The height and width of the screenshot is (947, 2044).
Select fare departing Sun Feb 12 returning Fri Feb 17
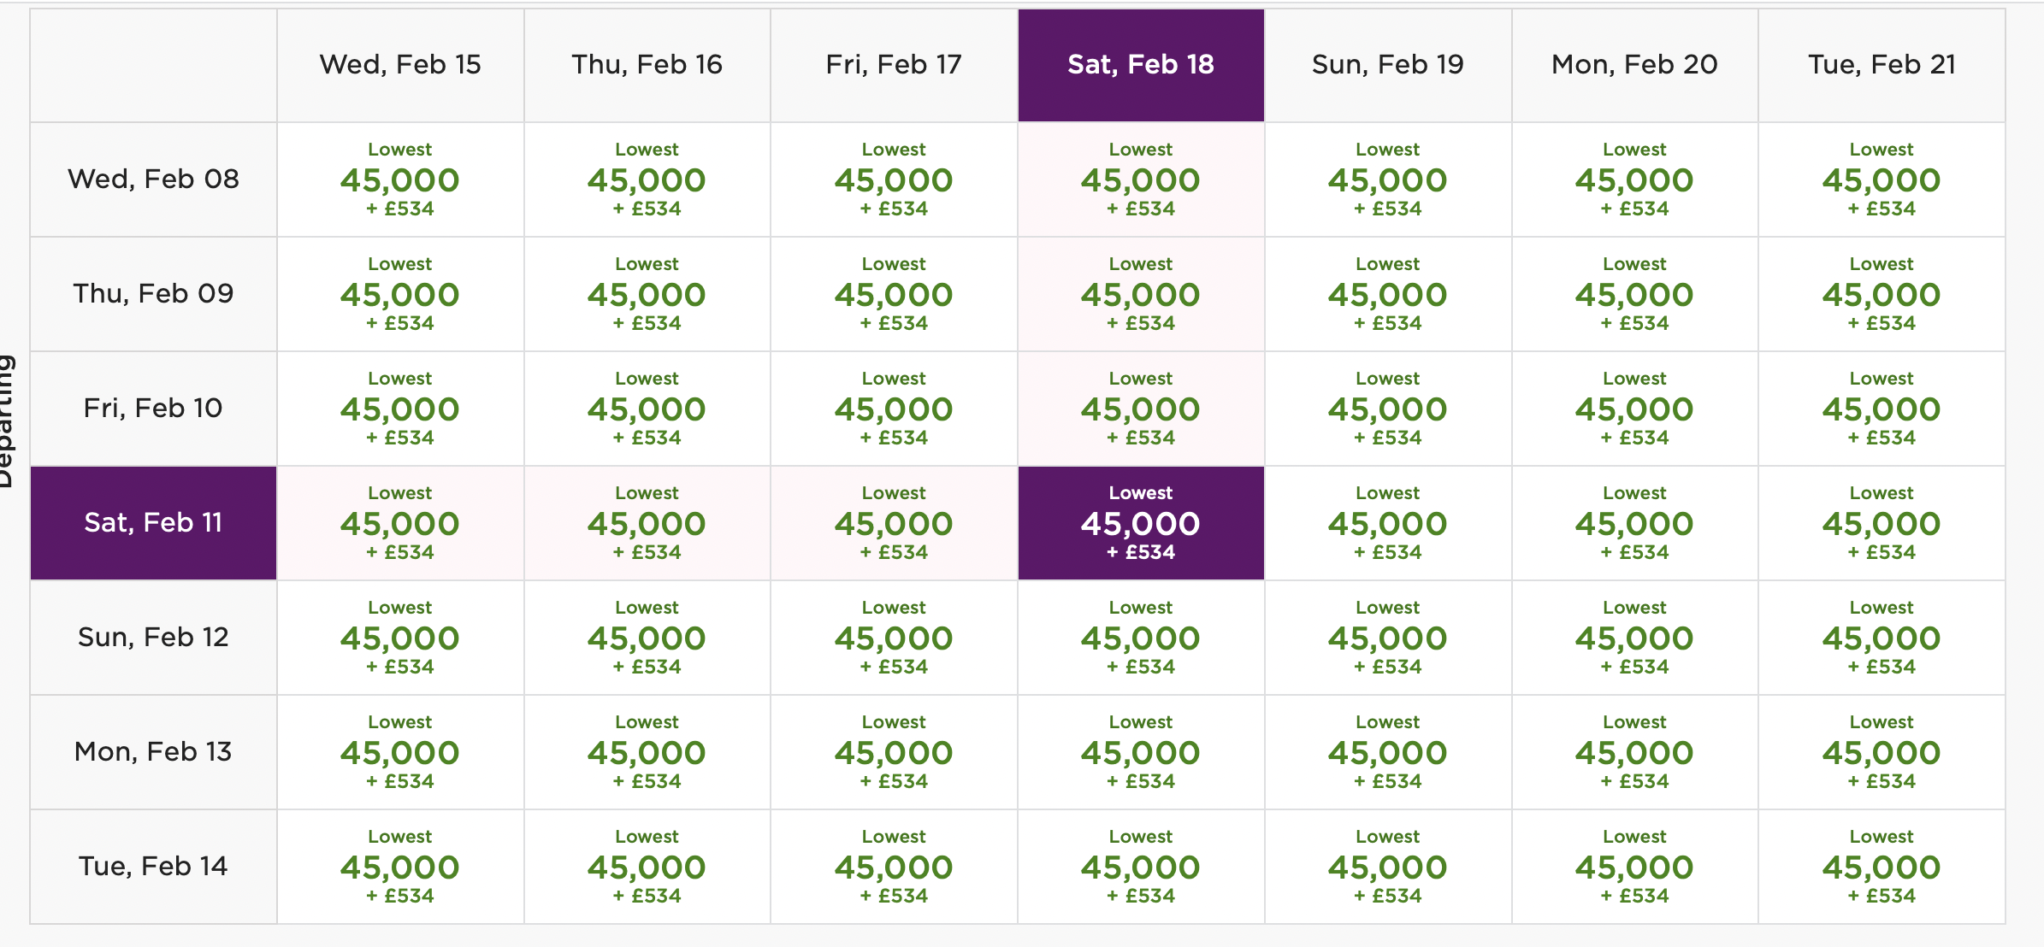pyautogui.click(x=894, y=638)
